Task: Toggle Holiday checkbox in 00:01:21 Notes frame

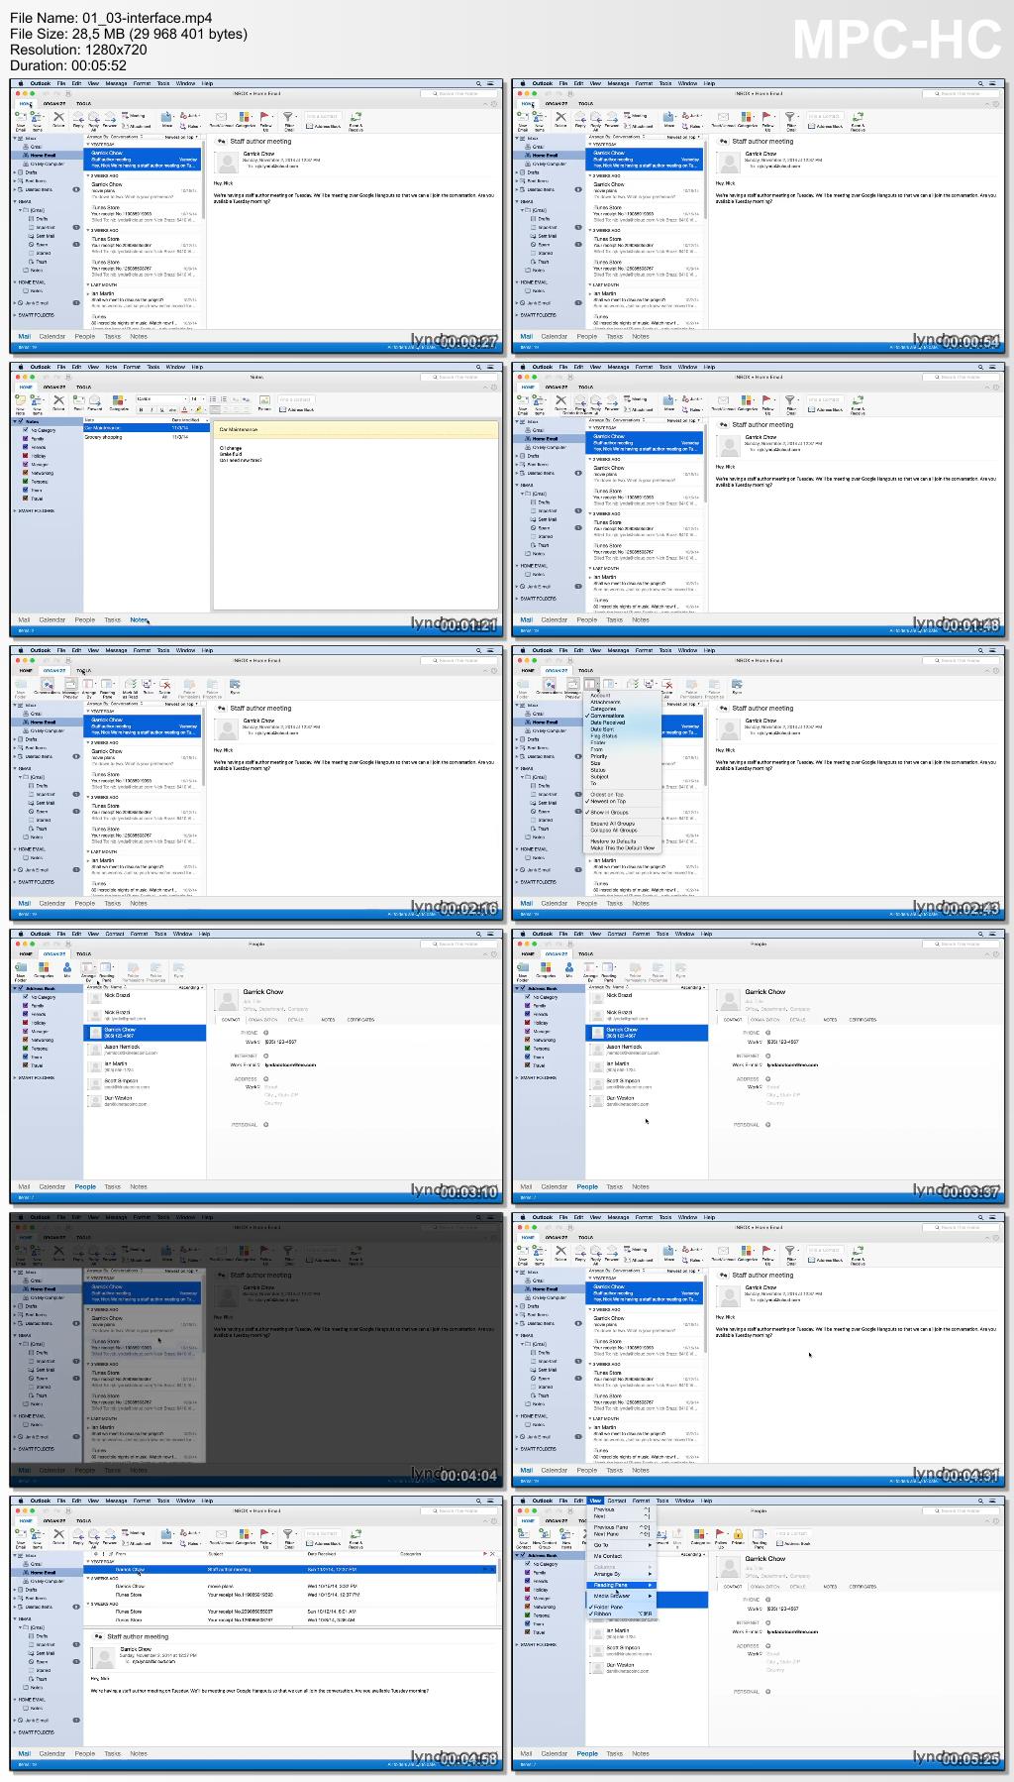Action: [26, 456]
